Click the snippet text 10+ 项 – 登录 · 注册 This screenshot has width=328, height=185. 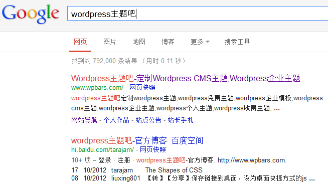(x=101, y=160)
